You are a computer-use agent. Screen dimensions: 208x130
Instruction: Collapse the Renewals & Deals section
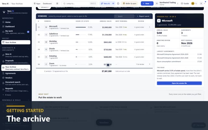pyautogui.click(x=28, y=100)
